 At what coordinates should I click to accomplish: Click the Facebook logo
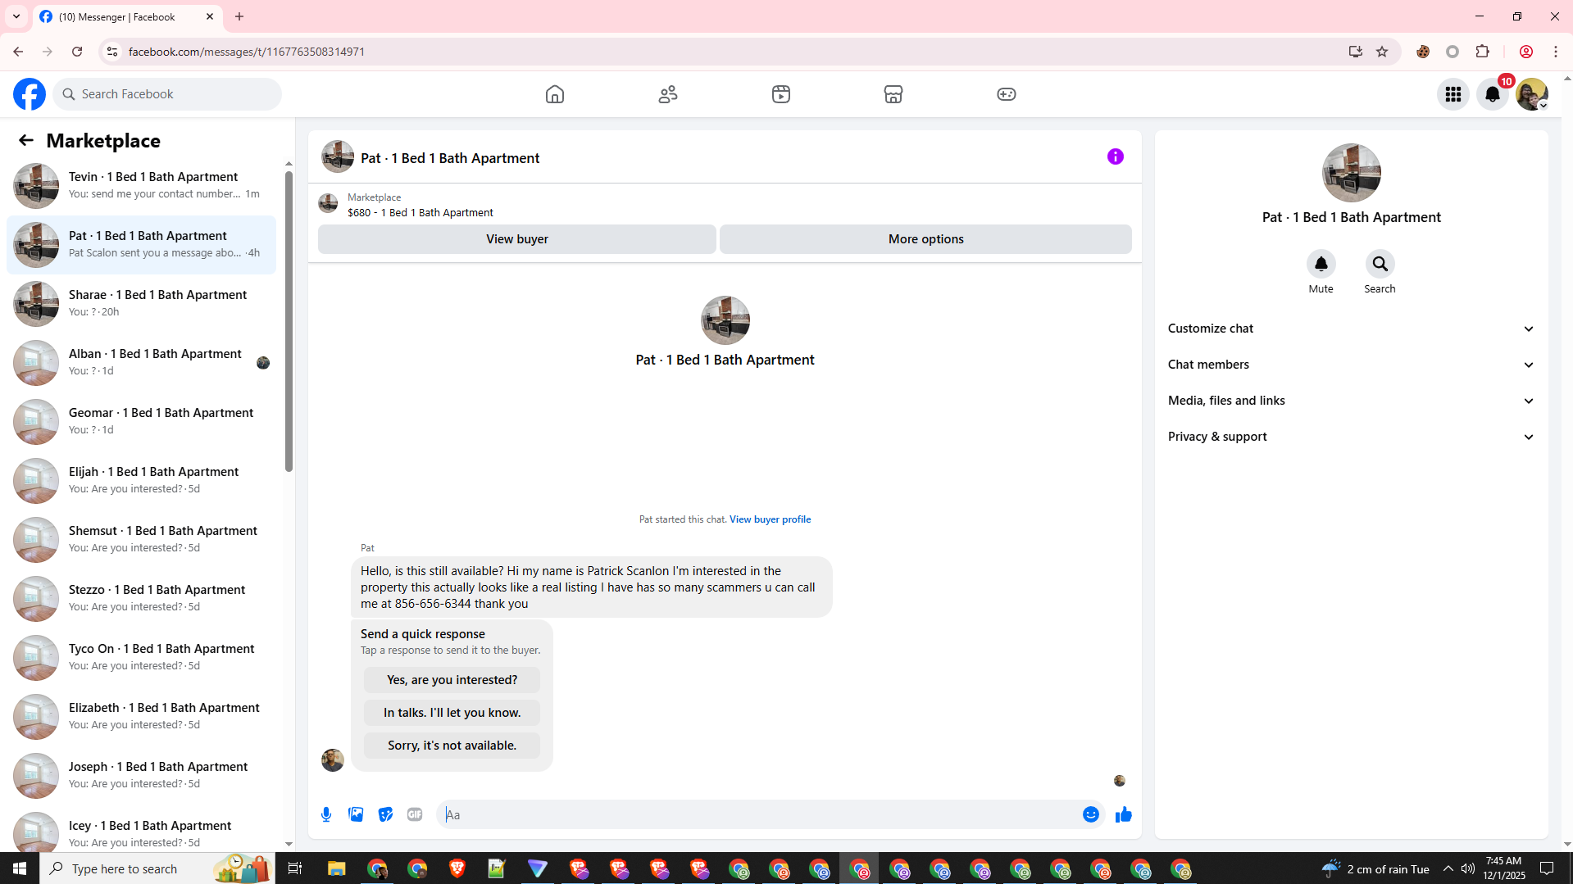pos(30,94)
